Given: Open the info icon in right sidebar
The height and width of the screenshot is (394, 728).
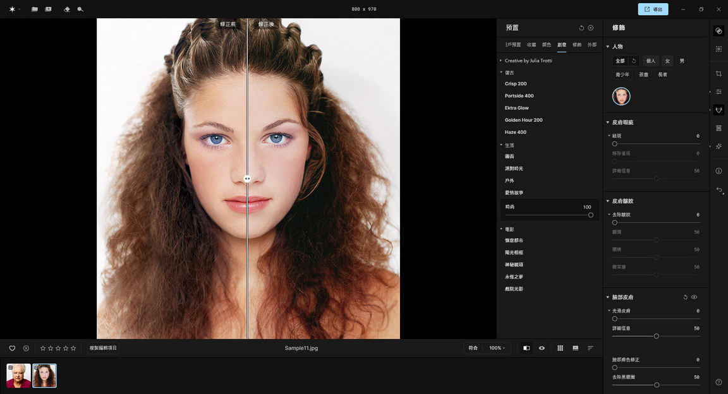Looking at the screenshot, I should tap(719, 171).
